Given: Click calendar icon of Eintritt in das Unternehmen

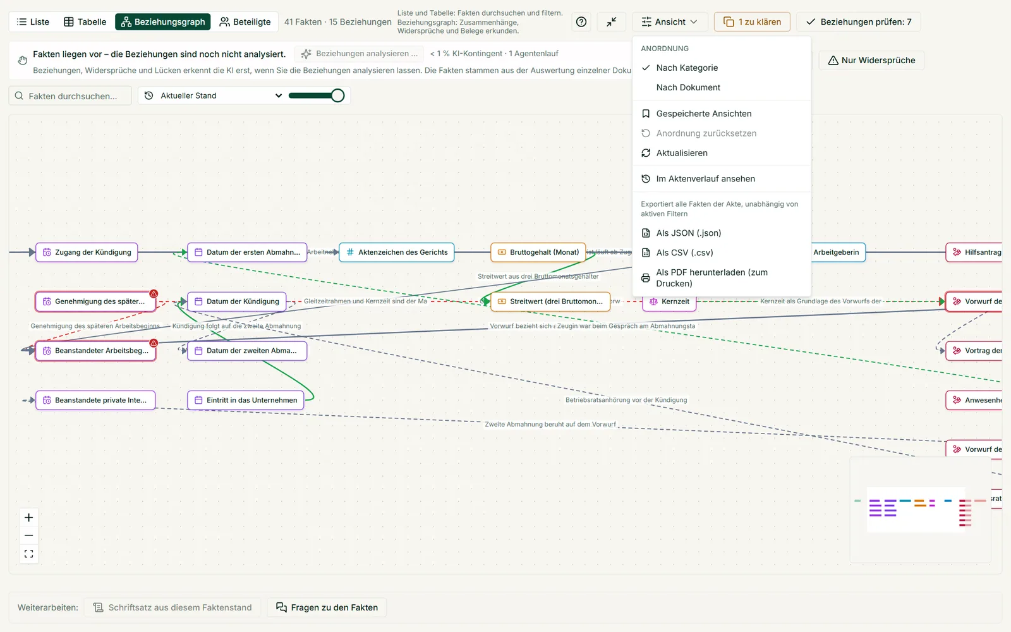Looking at the screenshot, I should [198, 400].
